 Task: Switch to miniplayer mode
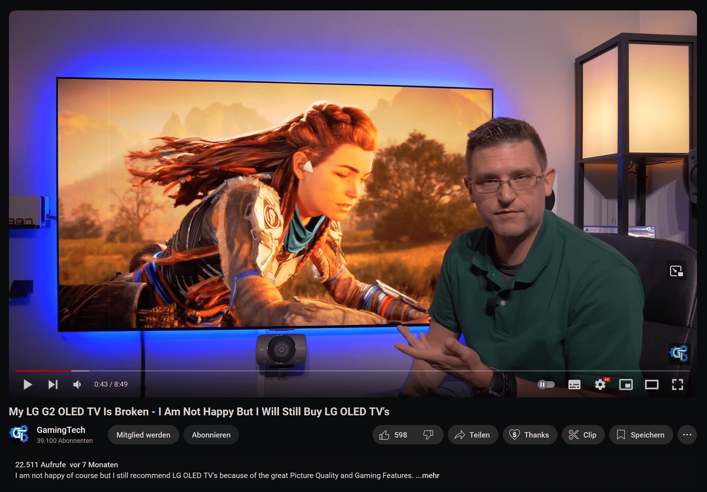pyautogui.click(x=626, y=384)
